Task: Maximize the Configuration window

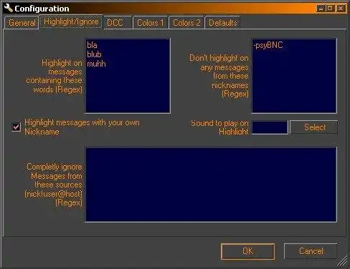Action: 330,9
